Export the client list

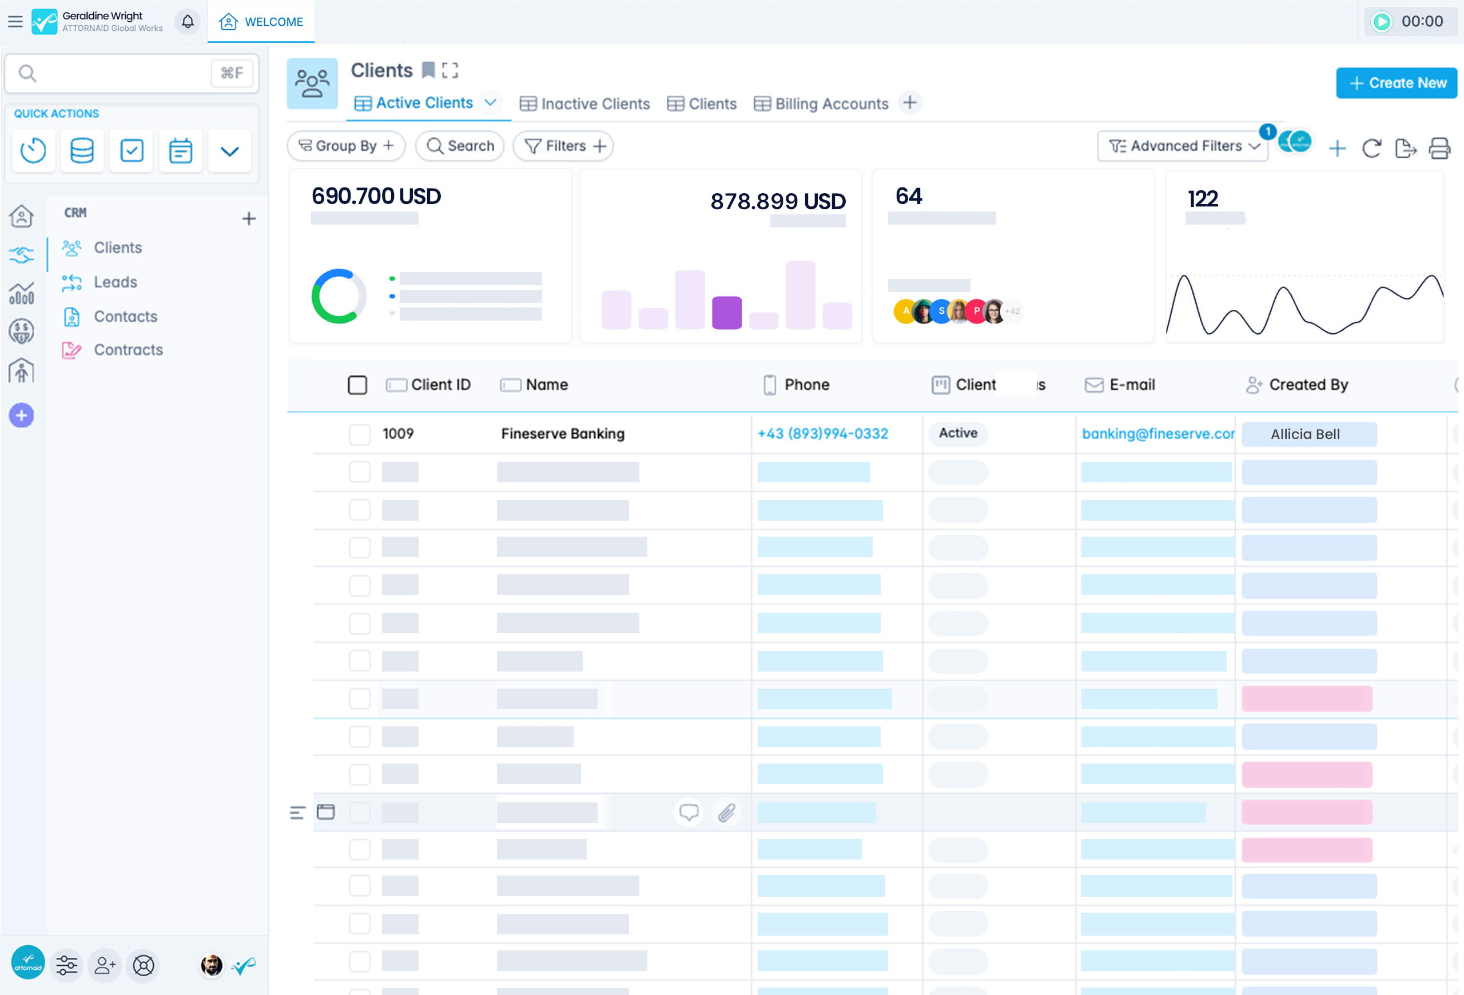[x=1406, y=149]
